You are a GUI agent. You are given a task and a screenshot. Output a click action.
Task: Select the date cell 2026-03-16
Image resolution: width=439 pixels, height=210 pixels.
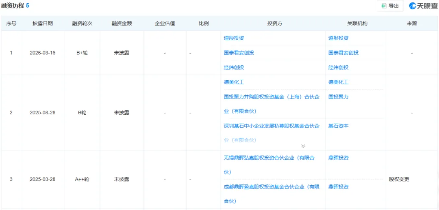(x=43, y=53)
